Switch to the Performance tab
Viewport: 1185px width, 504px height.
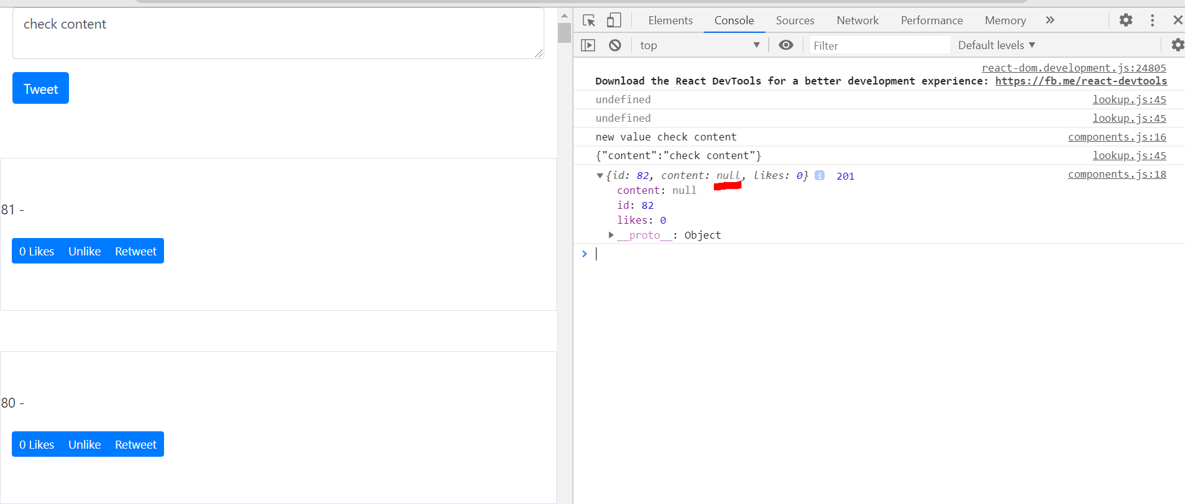(x=931, y=21)
